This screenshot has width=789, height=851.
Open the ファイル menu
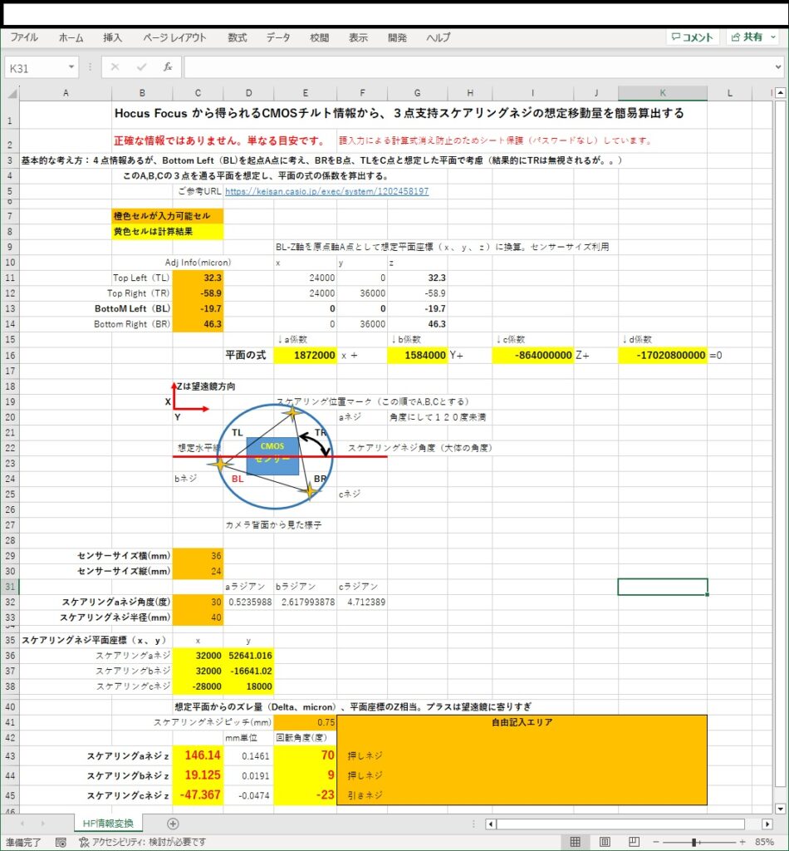click(24, 37)
